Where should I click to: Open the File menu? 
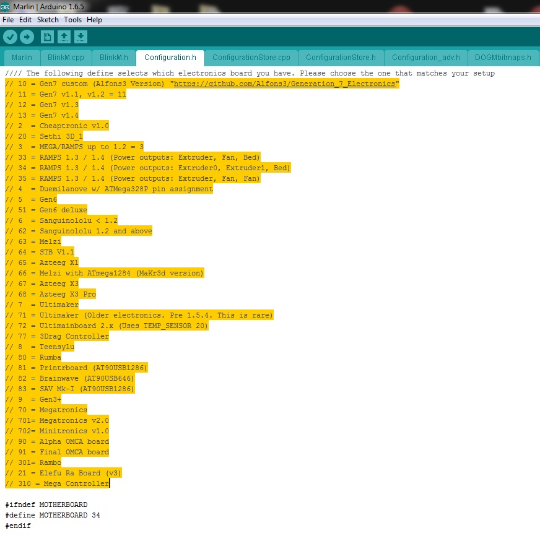point(8,20)
